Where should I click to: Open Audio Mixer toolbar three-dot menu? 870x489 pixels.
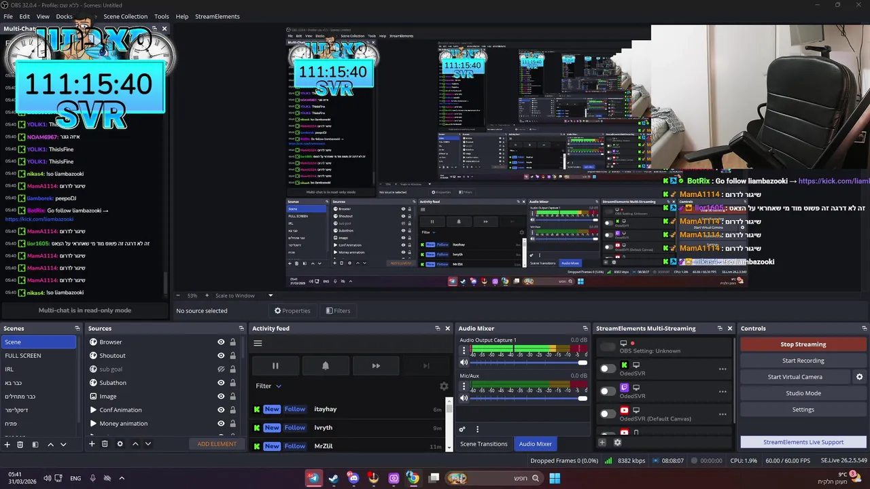coord(477,429)
